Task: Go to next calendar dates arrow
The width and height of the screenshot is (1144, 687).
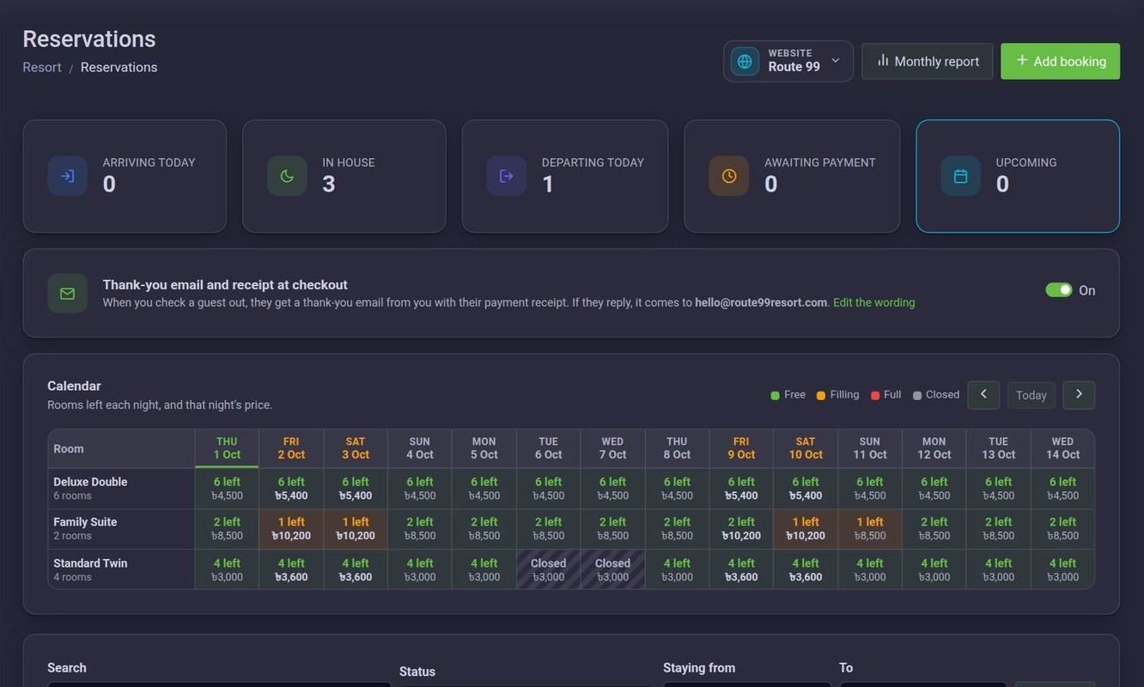Action: 1079,395
